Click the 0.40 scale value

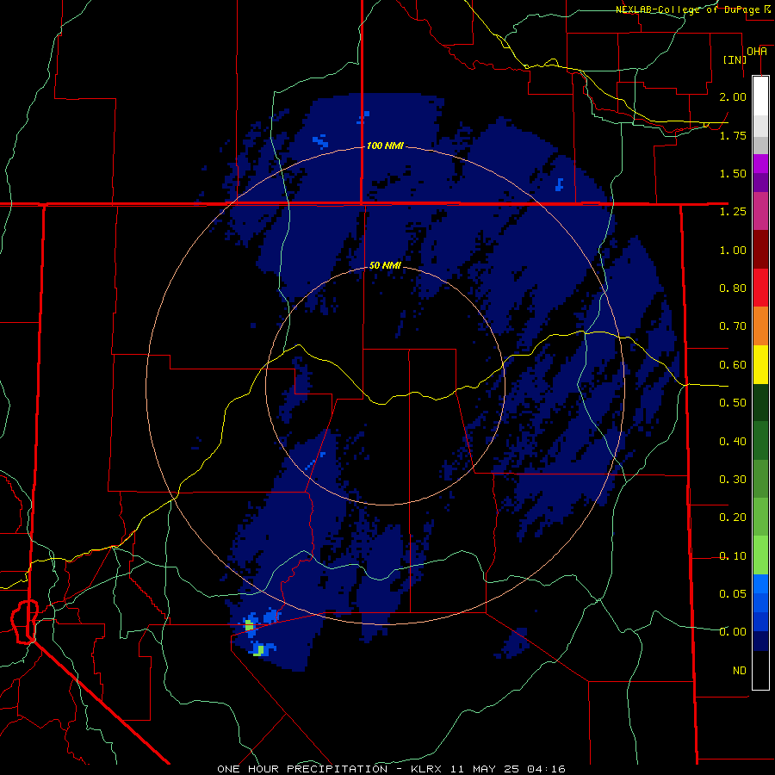click(733, 441)
